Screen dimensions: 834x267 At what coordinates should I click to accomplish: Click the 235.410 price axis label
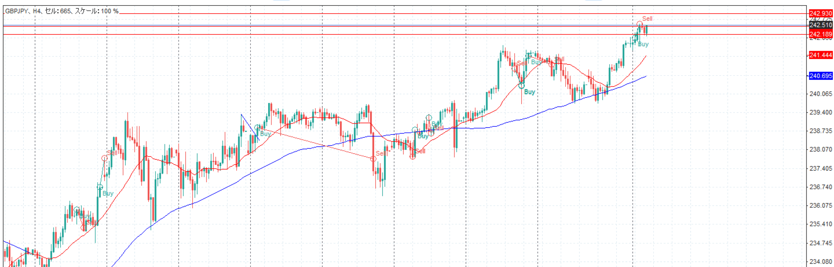pos(820,224)
